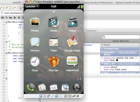Click the green keyboard capture arrow icon
This screenshot has height=102, width=140.
coord(69,96)
